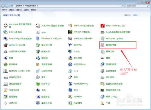Open the 邮件 (32 位) link
The height and width of the screenshot is (110, 151).
pos(111,97)
